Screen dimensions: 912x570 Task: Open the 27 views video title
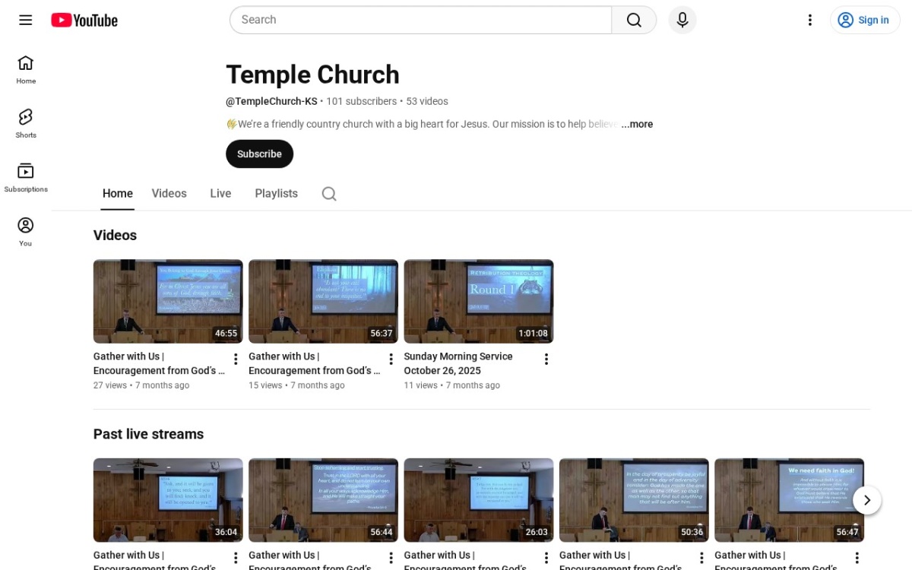160,363
